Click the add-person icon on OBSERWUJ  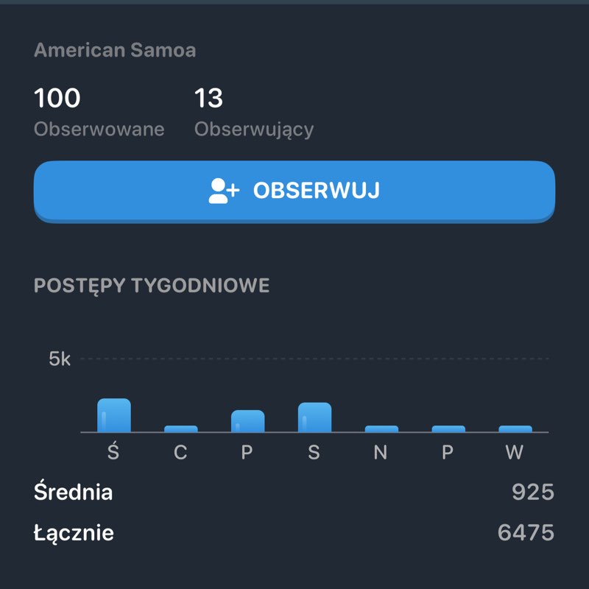point(224,191)
